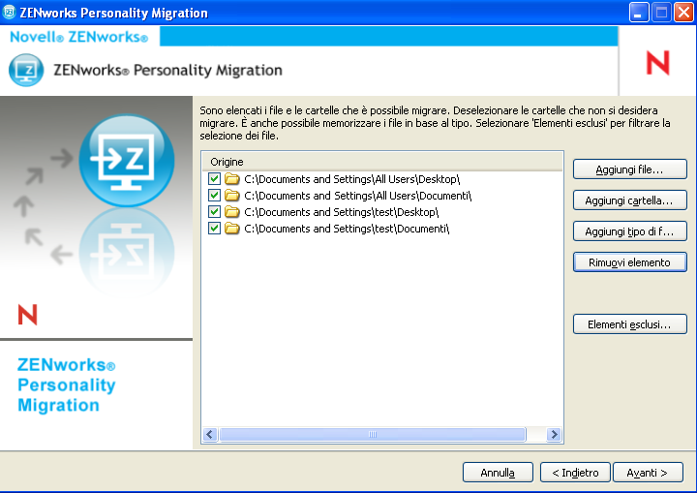The image size is (697, 493).
Task: Toggle the test\Documenti folder checkbox
Action: 214,229
